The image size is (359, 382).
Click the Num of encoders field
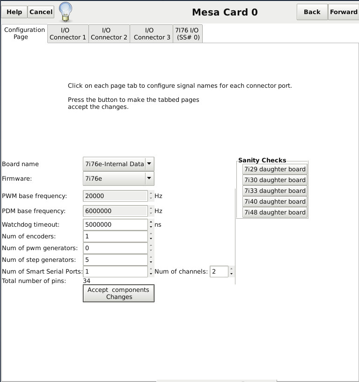[115, 237]
